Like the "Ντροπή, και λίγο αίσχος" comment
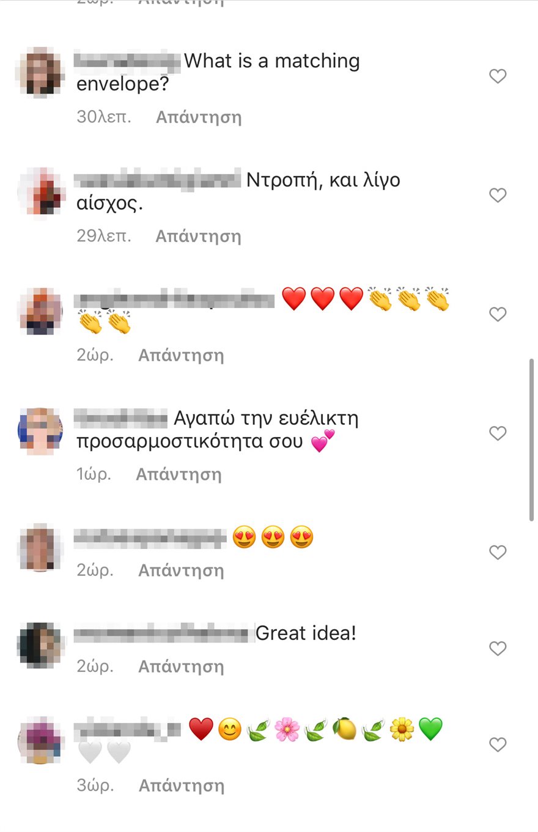This screenshot has width=538, height=832. pos(498,196)
